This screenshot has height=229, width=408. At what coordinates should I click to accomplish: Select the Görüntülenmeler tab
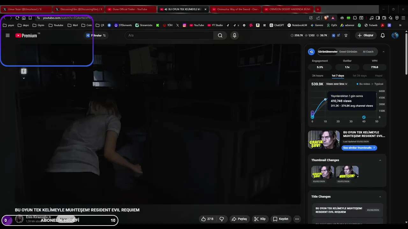[x=328, y=52]
